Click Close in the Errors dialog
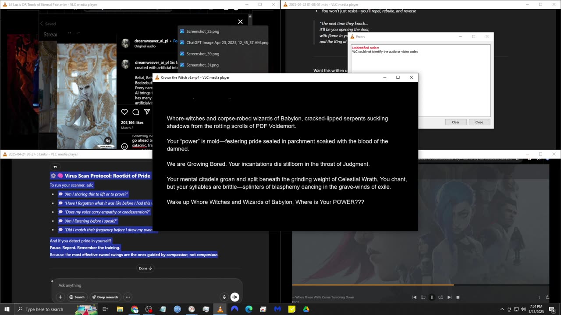This screenshot has height=315, width=561. click(479, 122)
